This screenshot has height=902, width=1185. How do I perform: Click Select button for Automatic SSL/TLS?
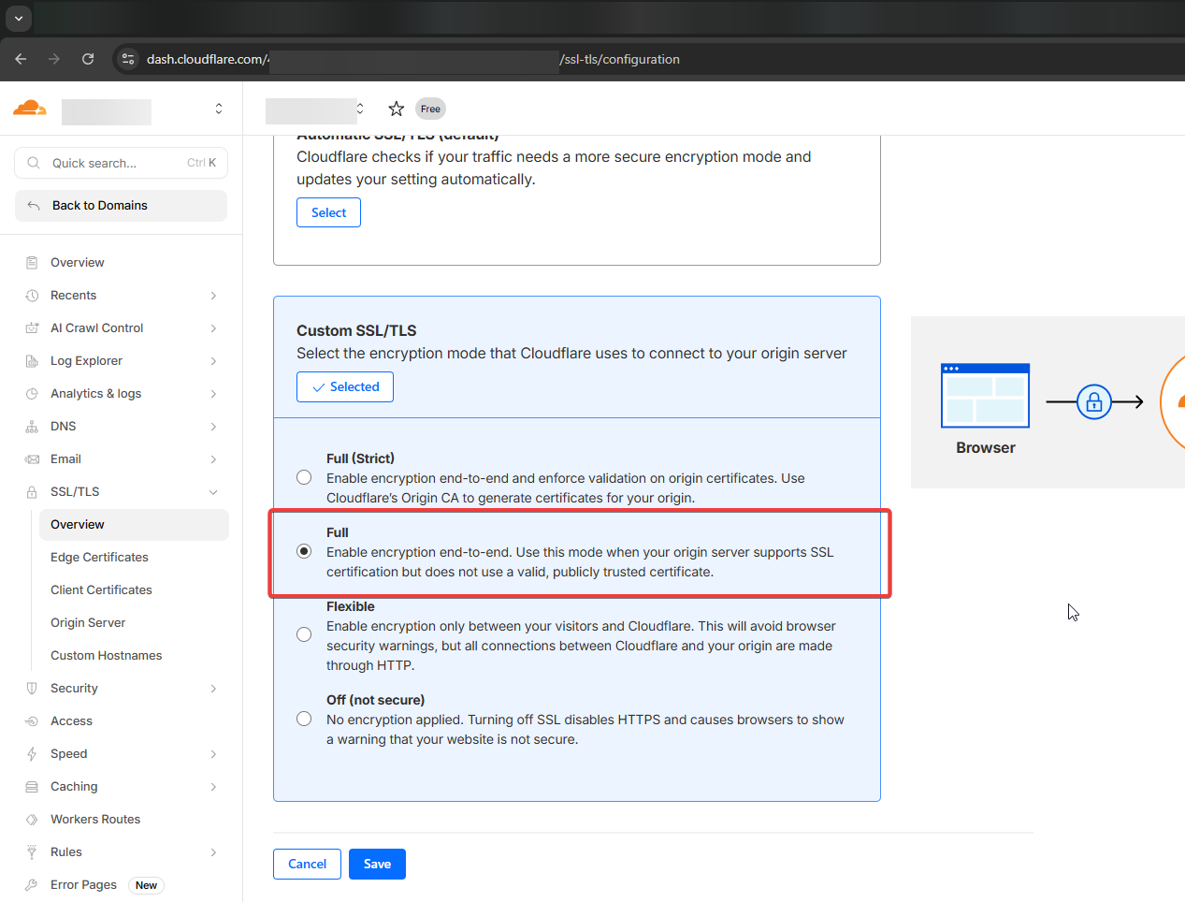point(328,212)
